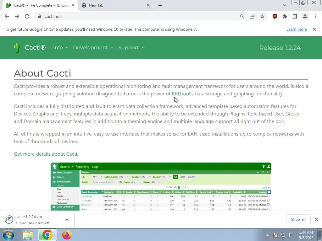Open download options arrow for cacti zip
This screenshot has width=322, height=241.
(x=67, y=219)
